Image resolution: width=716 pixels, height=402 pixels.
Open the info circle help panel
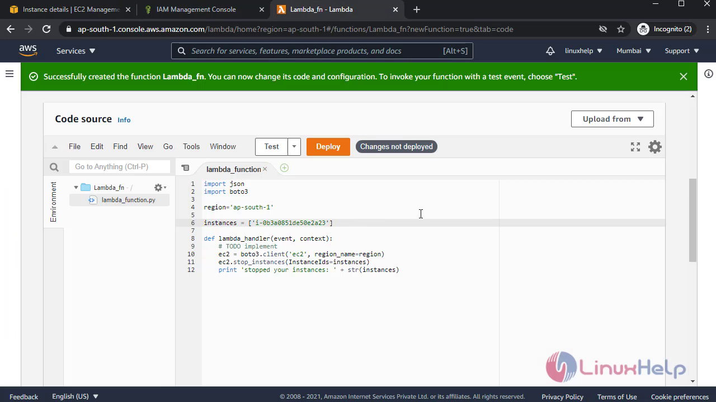(x=709, y=74)
